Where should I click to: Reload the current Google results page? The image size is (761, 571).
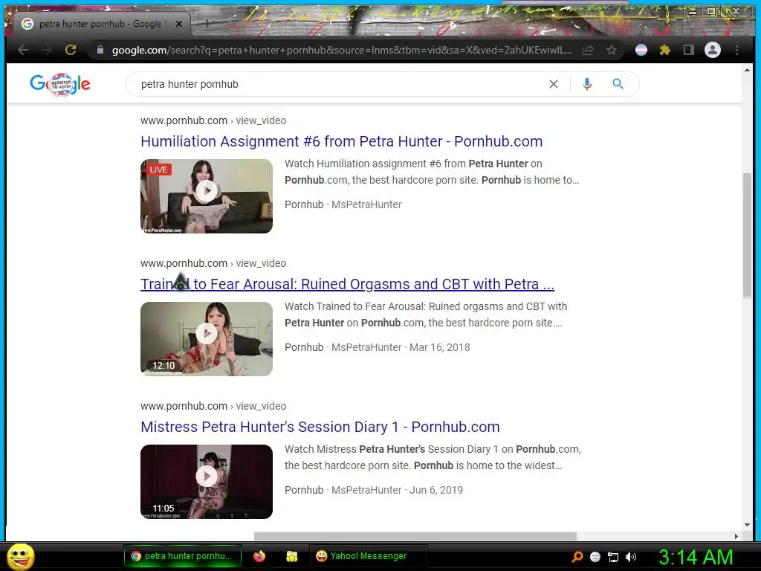point(71,50)
